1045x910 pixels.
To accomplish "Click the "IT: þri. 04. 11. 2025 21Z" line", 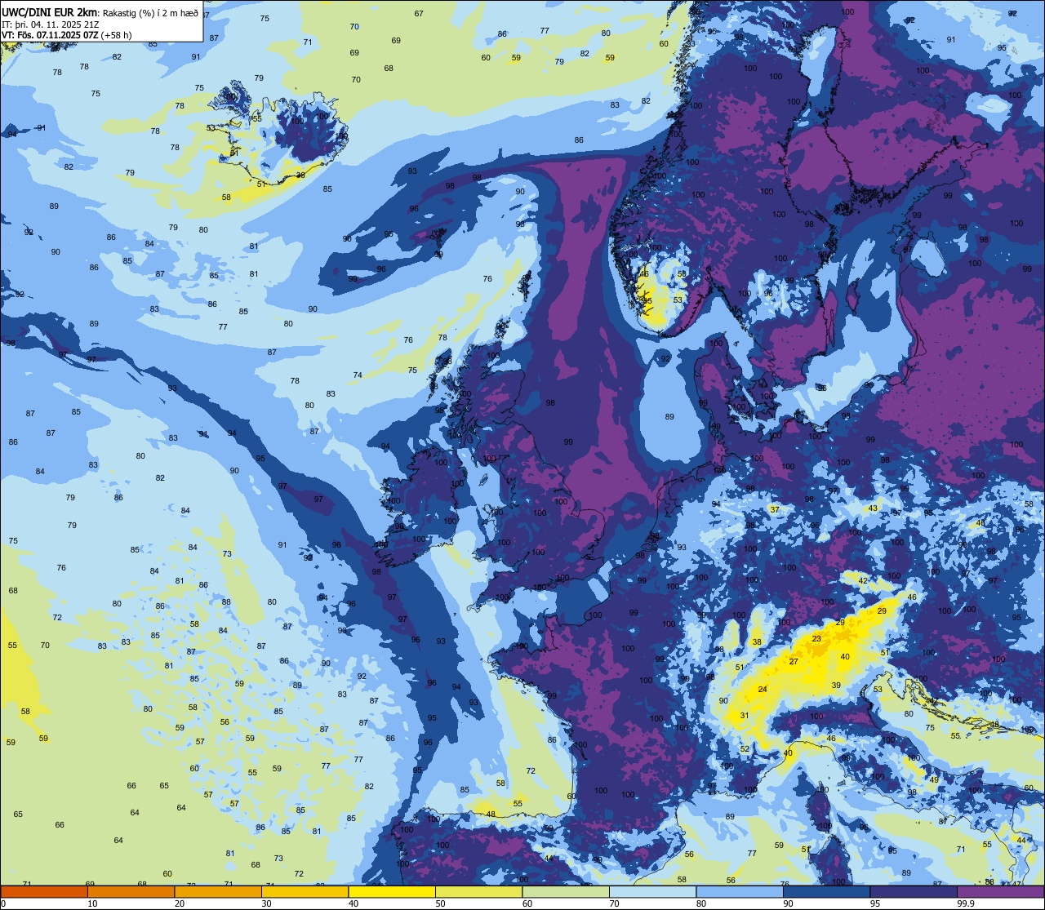I will tap(51, 24).
